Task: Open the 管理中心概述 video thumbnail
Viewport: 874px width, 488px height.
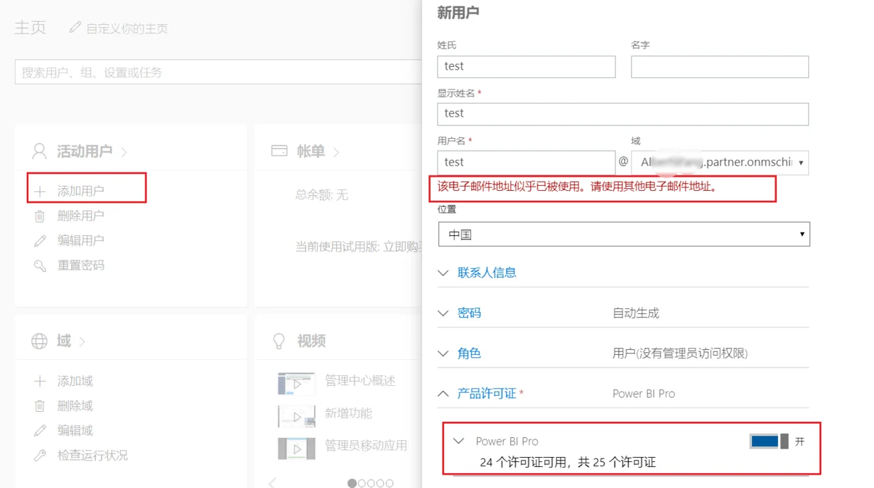Action: 297,383
